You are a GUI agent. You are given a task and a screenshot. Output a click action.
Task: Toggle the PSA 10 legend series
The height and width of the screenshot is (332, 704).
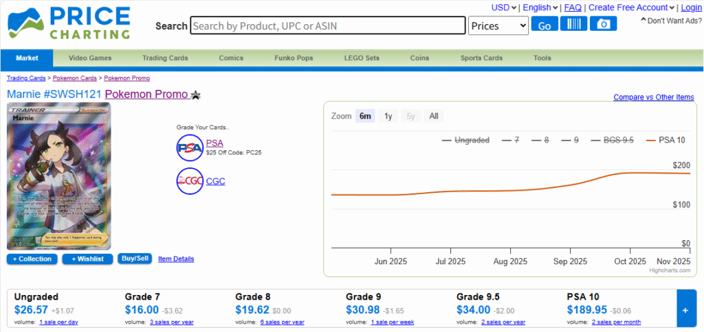point(668,140)
